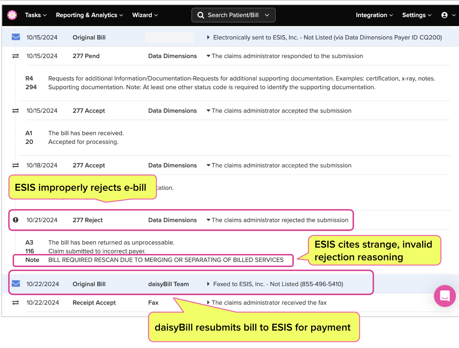The image size is (459, 348).
Task: Expand the Electronically sent to ESIS entry
Action: pos(208,37)
